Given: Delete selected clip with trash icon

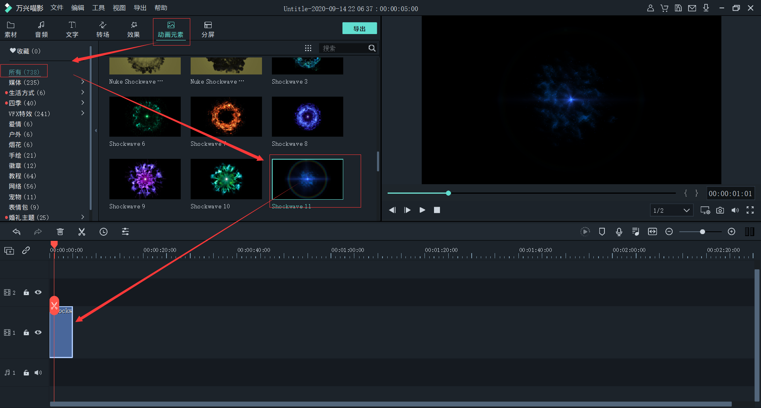Looking at the screenshot, I should 60,232.
